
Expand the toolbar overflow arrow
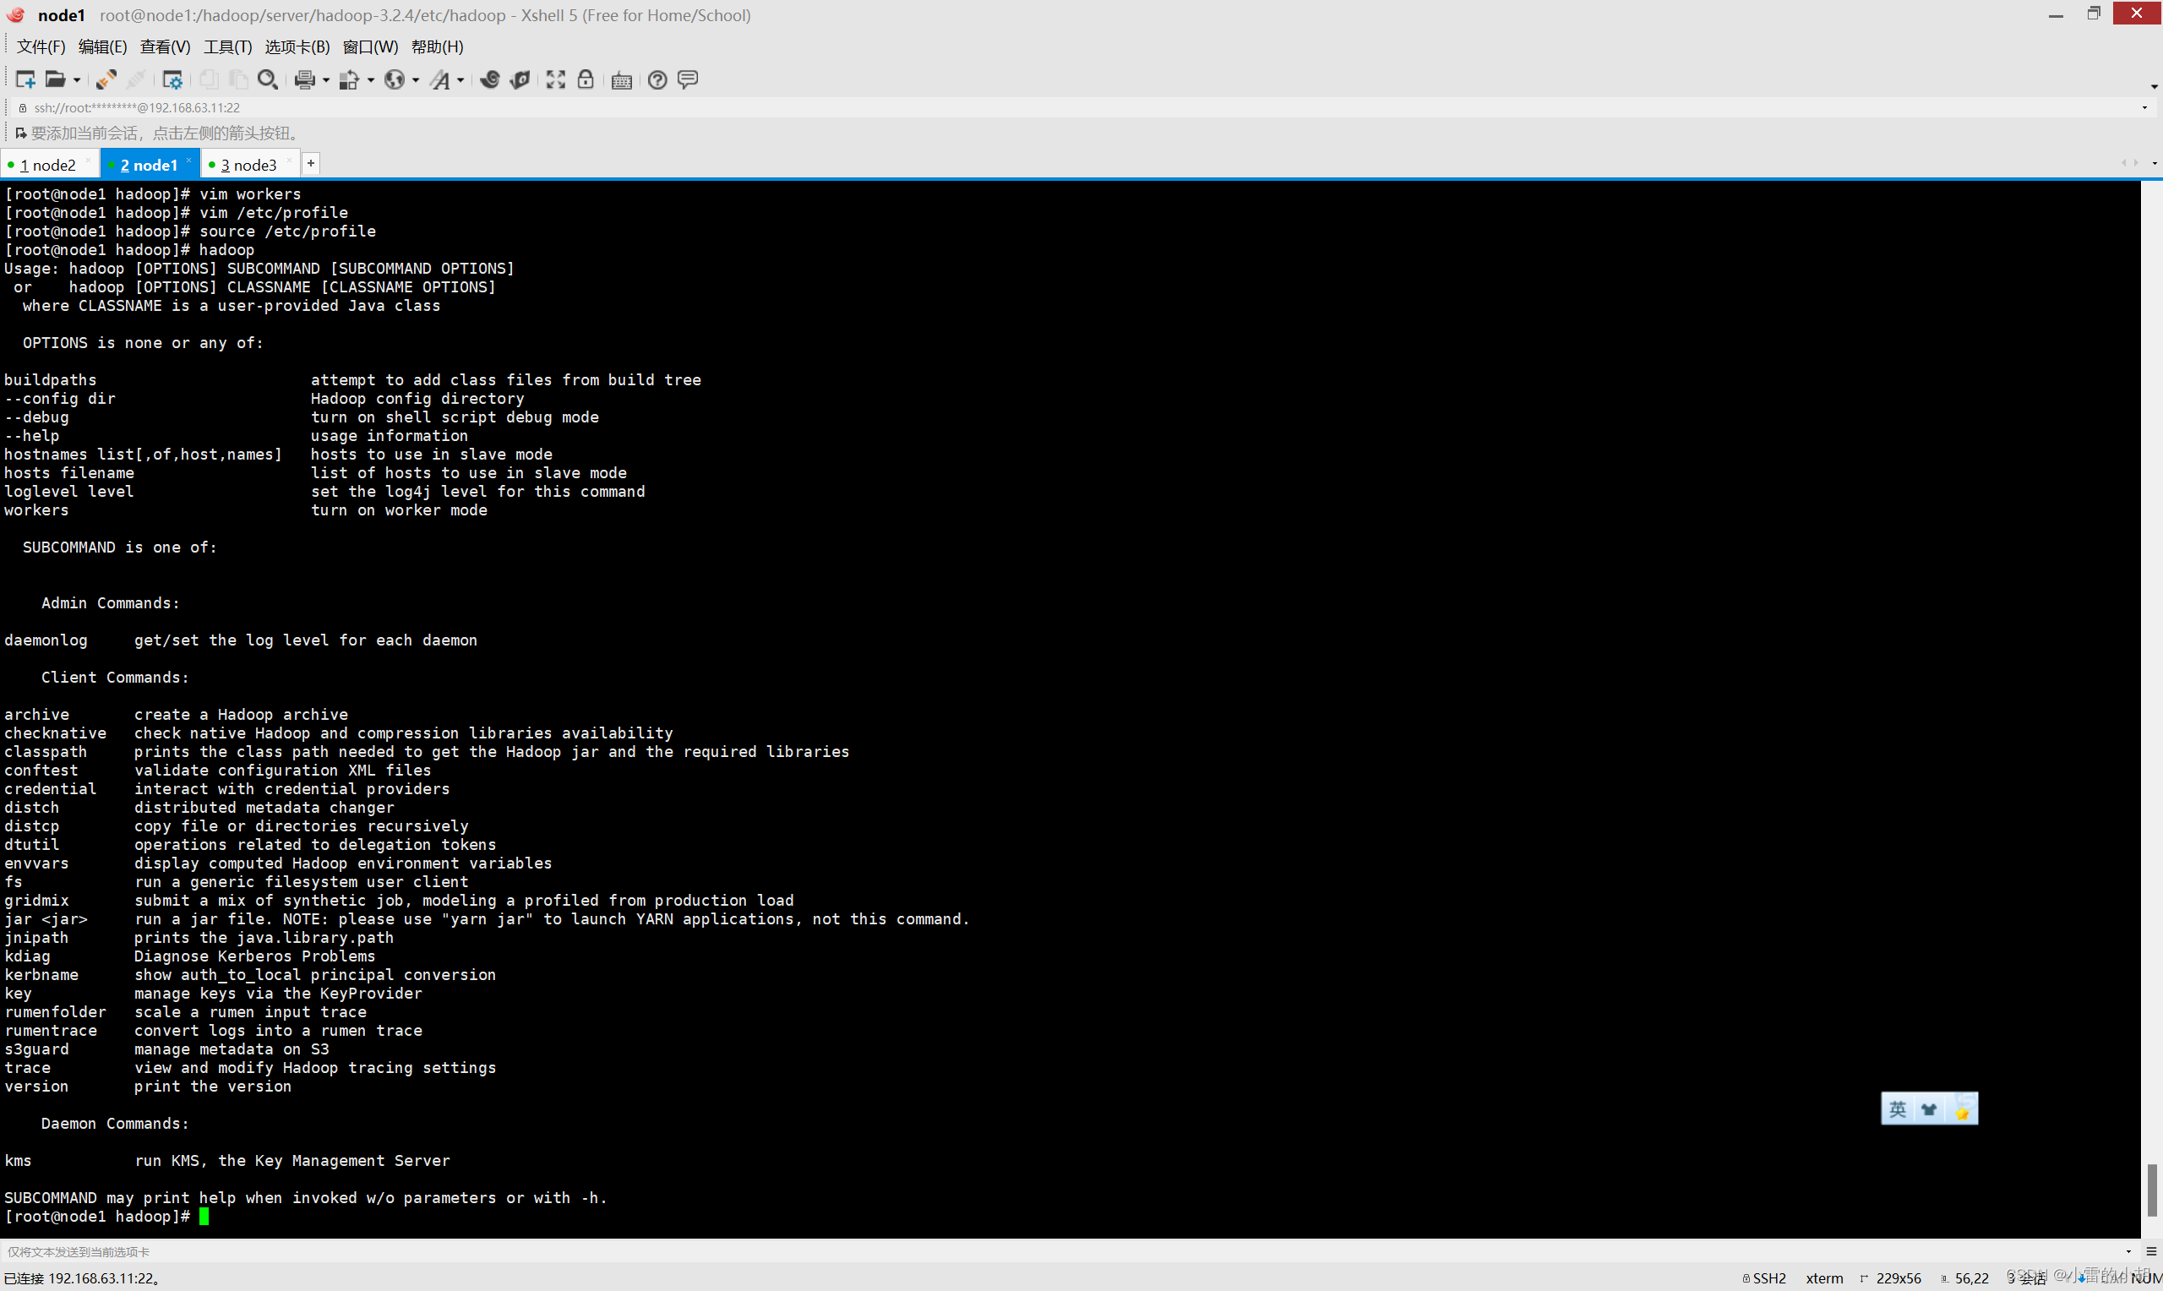tap(2155, 86)
